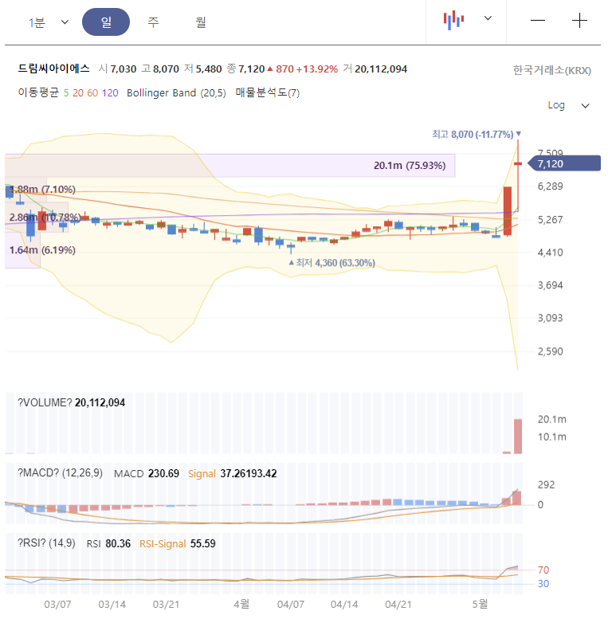This screenshot has width=608, height=631.
Task: Click the MACD Signal legend label
Action: point(202,474)
